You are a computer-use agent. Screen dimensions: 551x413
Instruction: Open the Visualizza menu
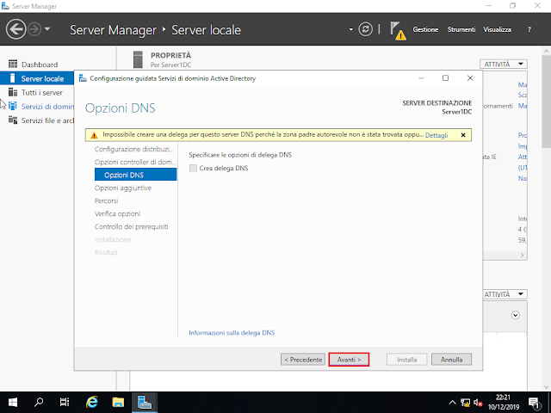[498, 29]
